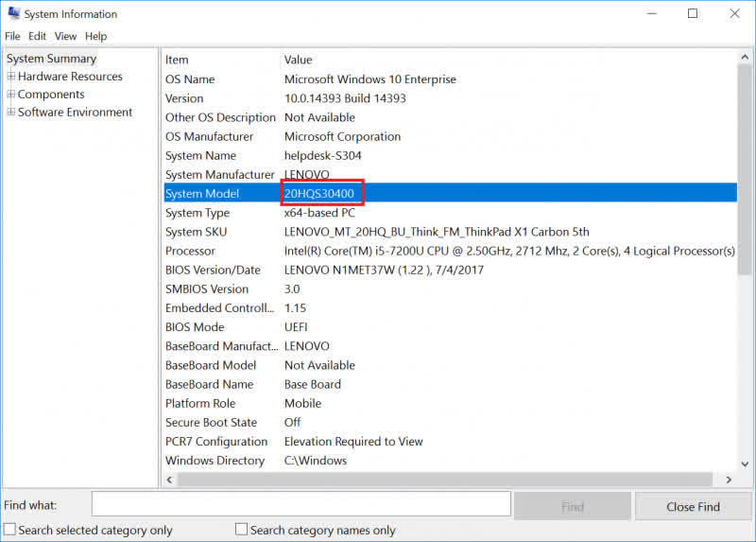Open the Help menu
756x542 pixels.
tap(96, 36)
